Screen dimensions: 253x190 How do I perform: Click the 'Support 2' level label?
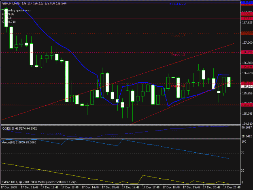coord(178,54)
